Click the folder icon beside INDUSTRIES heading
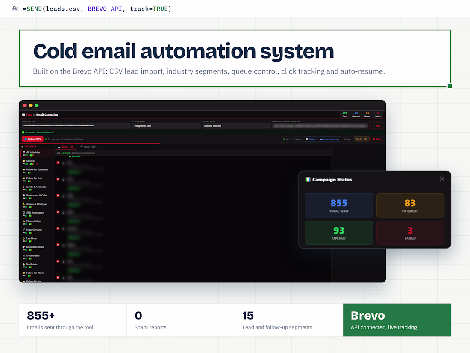470x353 pixels. [23, 146]
